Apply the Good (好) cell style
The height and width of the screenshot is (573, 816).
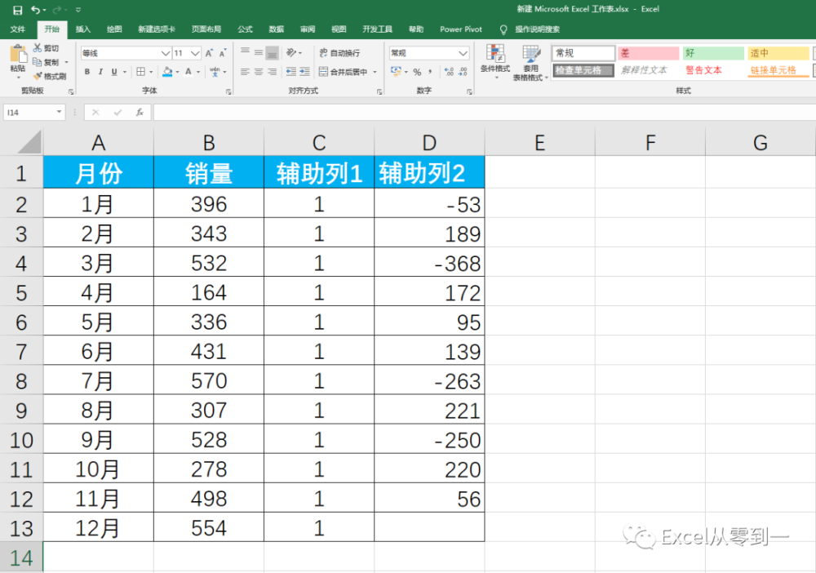point(713,53)
